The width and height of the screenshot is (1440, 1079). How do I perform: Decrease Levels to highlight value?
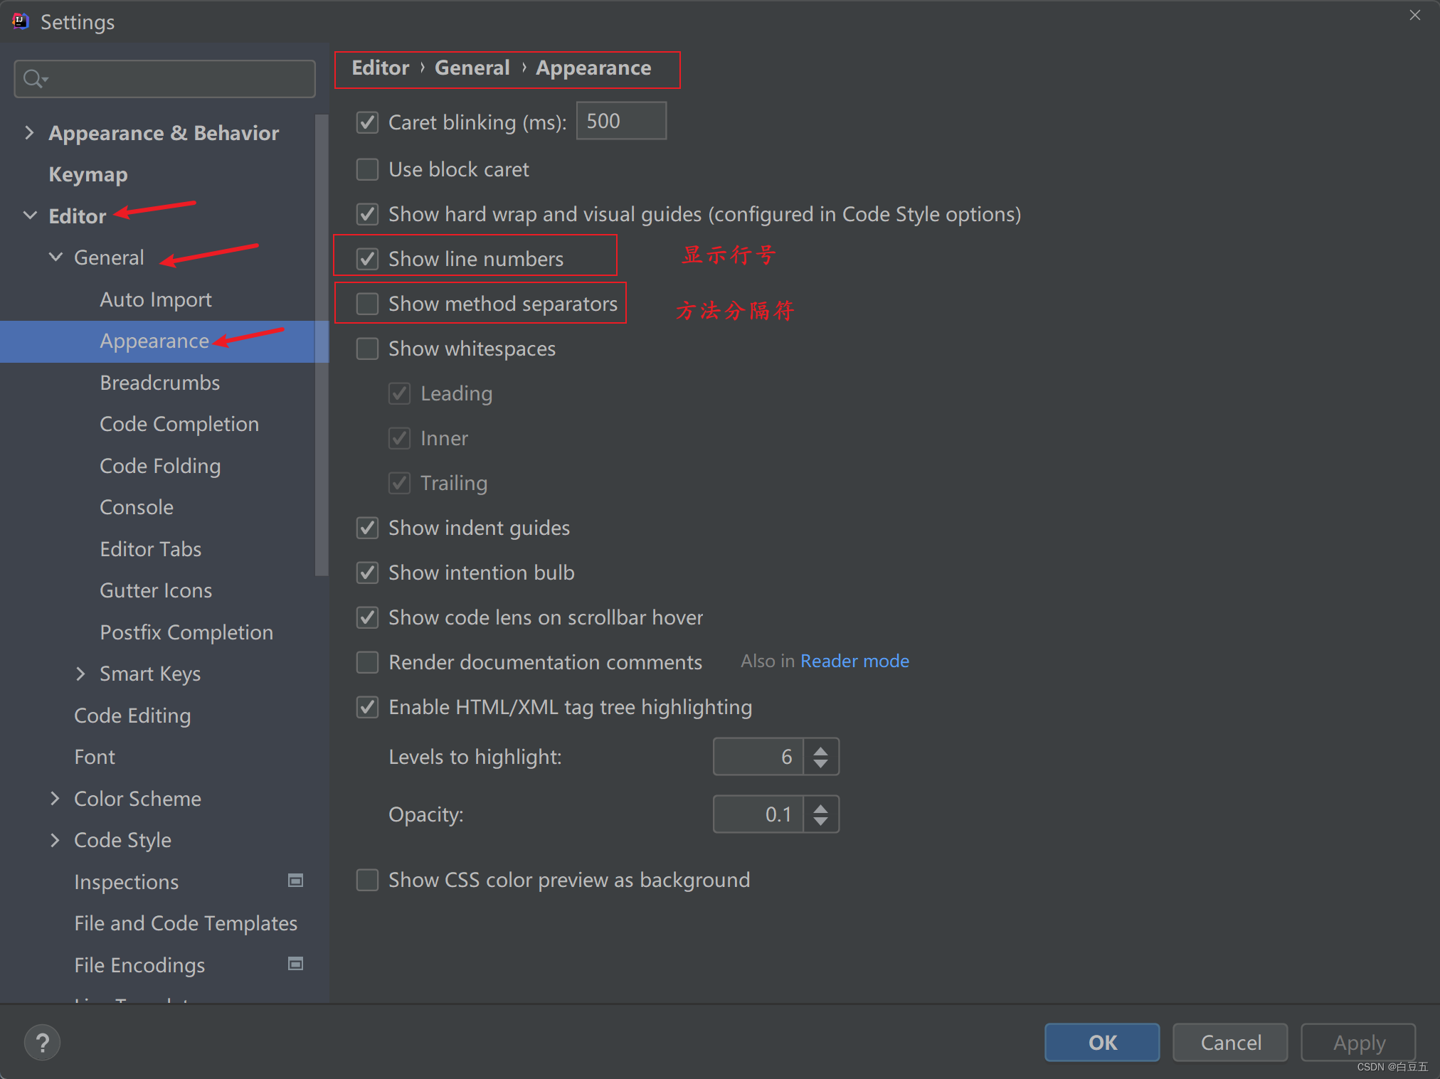click(x=820, y=764)
